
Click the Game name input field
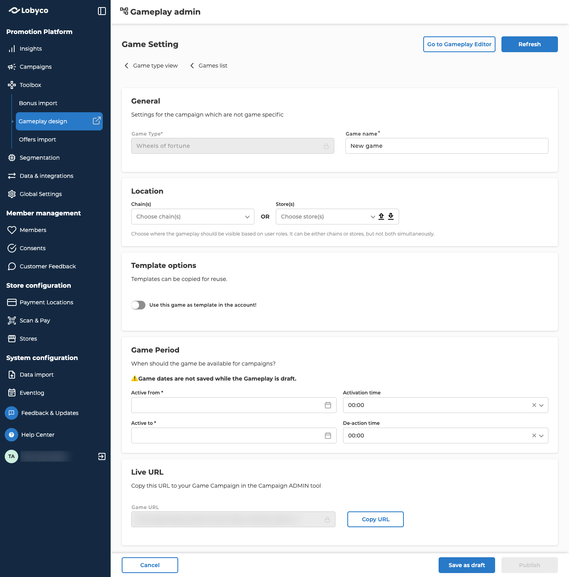(447, 146)
